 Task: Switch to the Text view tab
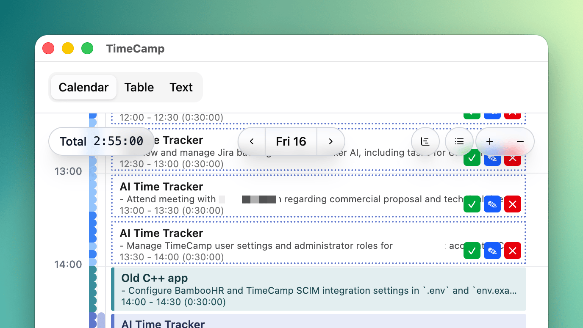[181, 87]
